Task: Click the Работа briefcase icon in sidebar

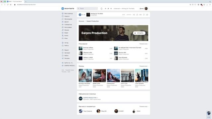Action: pos(63,46)
